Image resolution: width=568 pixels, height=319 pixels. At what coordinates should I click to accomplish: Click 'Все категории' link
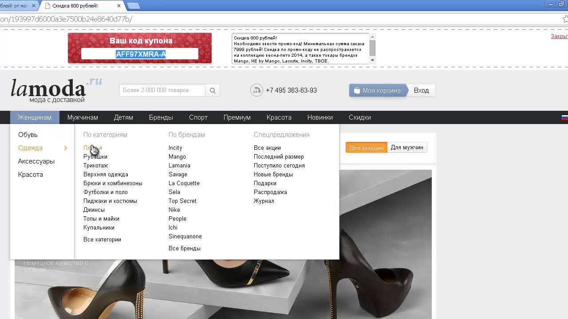tap(102, 240)
